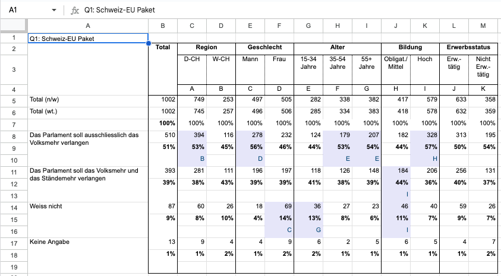Click the select-all corner box
Viewport: 501px width, 276px height.
(x=14, y=26)
